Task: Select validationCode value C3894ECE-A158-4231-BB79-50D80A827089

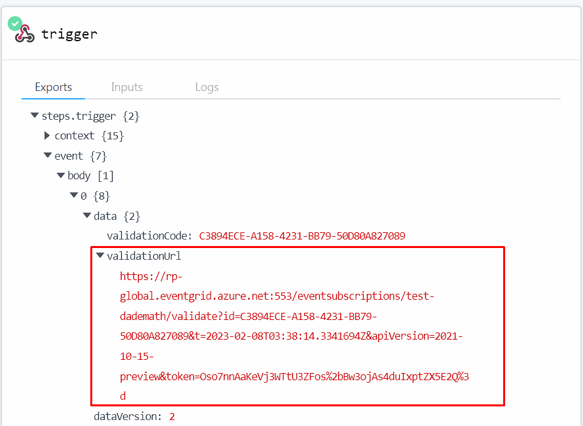Action: click(302, 236)
